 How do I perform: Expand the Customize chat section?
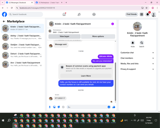tap(137, 52)
